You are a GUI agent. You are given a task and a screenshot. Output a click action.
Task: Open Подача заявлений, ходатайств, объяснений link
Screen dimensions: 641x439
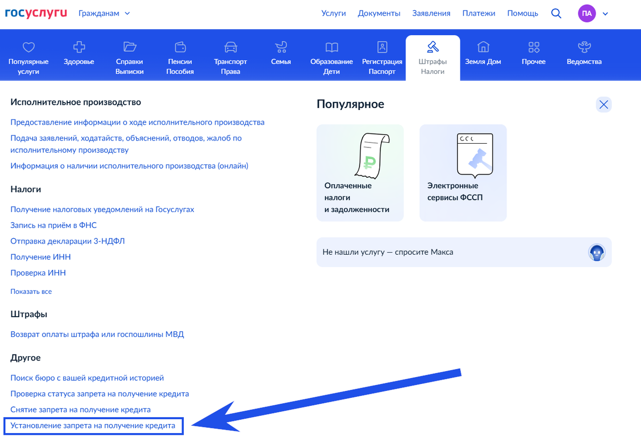[126, 144]
